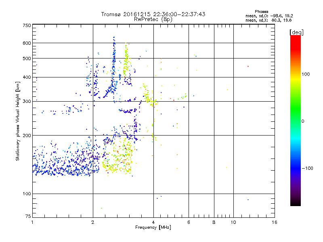Click the y-axis label '750'
The height and width of the screenshot is (242, 323).
point(27,25)
